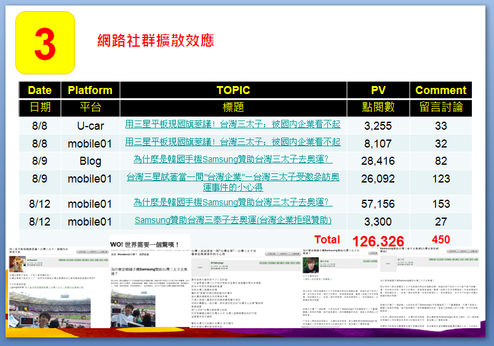Screen dimensions: 494x346
Task: Select the PV value 3,300
Action: point(378,222)
